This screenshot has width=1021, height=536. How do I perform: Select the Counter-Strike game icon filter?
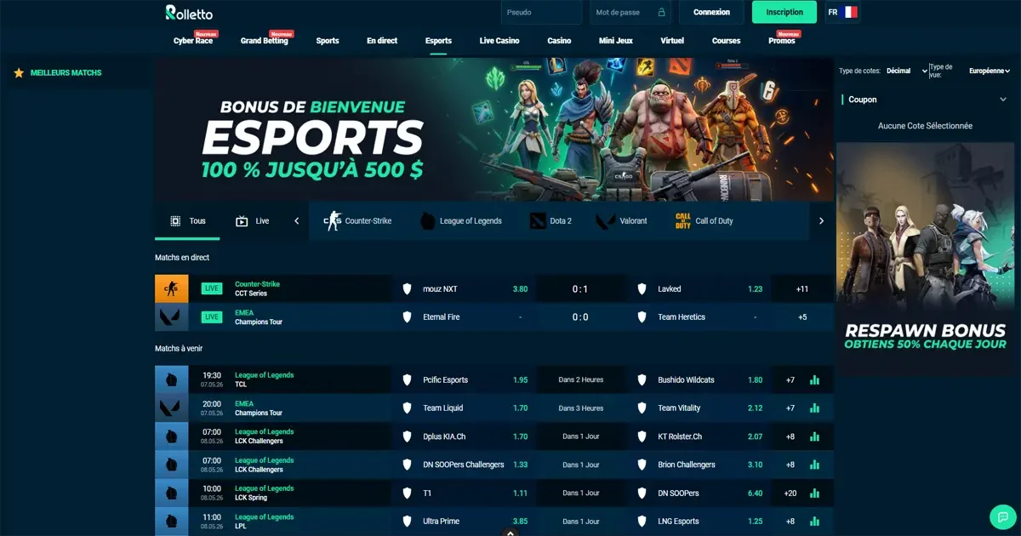click(332, 221)
